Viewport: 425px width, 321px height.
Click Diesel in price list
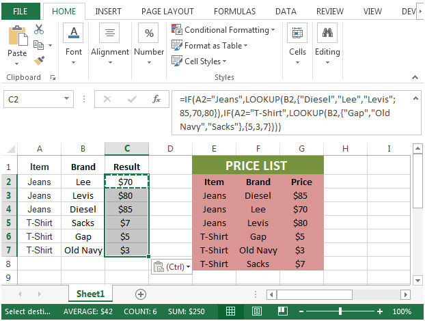point(258,195)
